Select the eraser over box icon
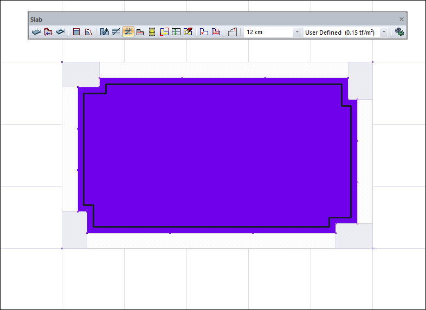Viewport: 426px width, 310px height. pyautogui.click(x=188, y=32)
